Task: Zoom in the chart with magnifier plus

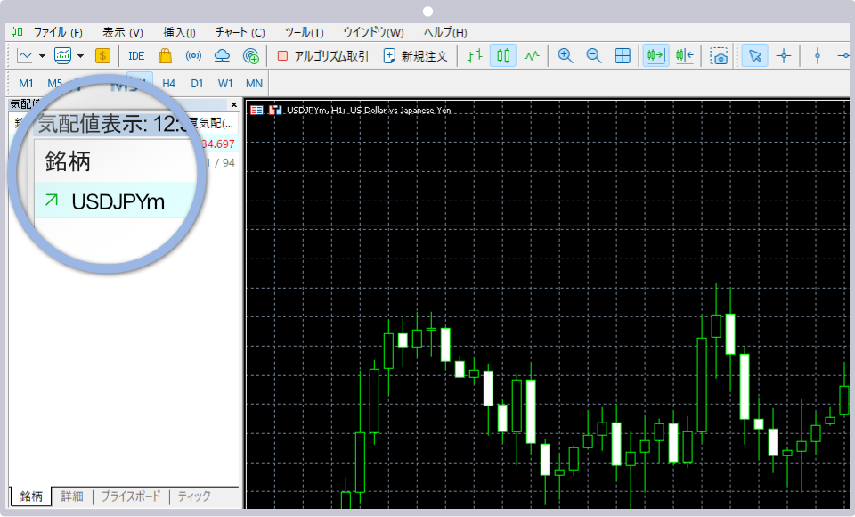Action: [566, 55]
